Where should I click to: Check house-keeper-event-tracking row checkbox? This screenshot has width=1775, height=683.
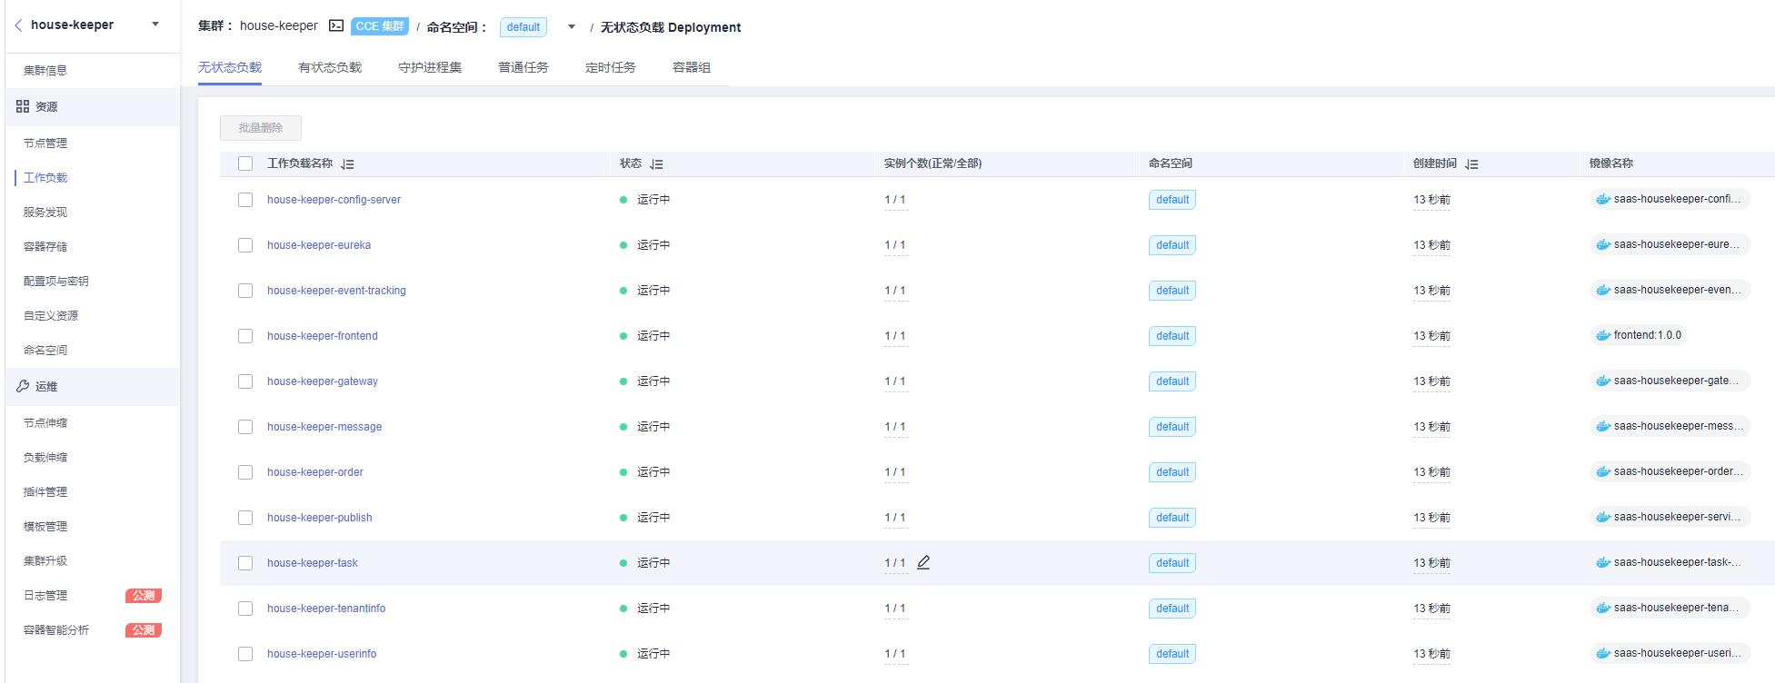(x=245, y=291)
